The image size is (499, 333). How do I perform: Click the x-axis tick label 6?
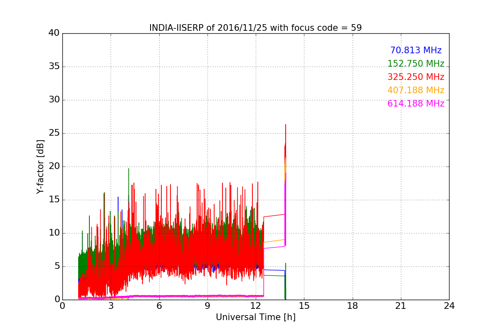click(x=159, y=306)
